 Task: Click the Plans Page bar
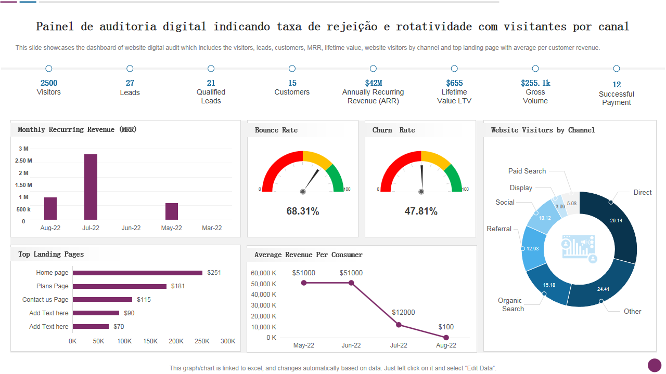(x=120, y=286)
